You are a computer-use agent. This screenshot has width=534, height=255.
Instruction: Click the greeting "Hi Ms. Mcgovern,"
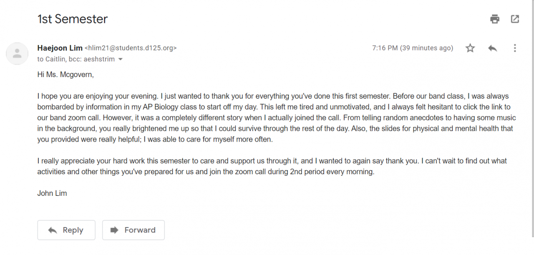65,75
